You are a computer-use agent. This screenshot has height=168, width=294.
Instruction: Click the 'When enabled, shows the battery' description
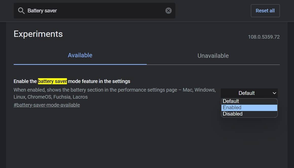(51, 90)
